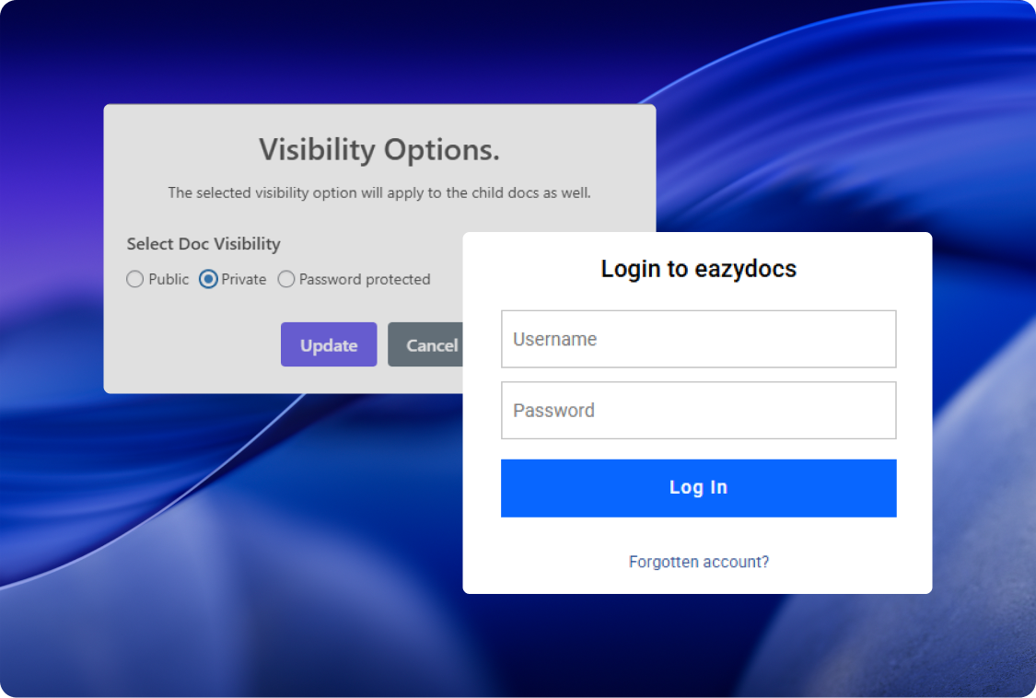
Task: Click the "Public" option label text
Action: click(169, 279)
